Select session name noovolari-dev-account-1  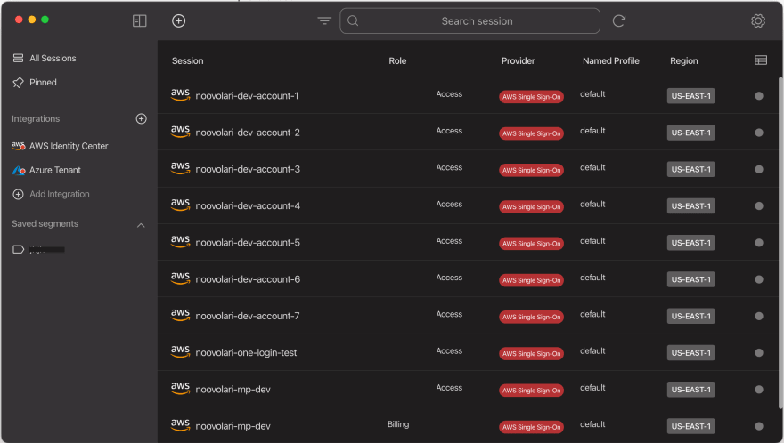[x=247, y=96]
